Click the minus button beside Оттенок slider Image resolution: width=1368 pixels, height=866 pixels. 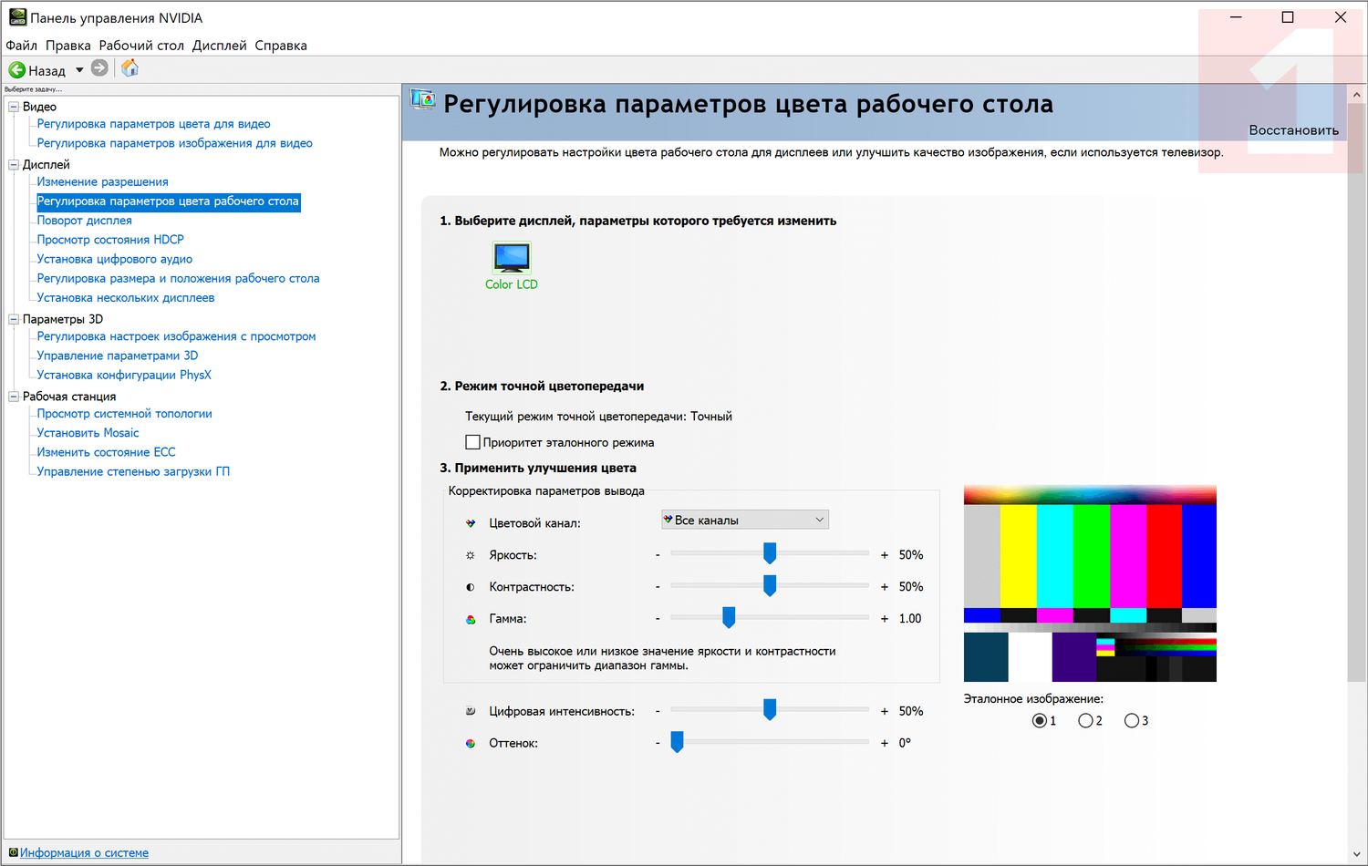658,743
